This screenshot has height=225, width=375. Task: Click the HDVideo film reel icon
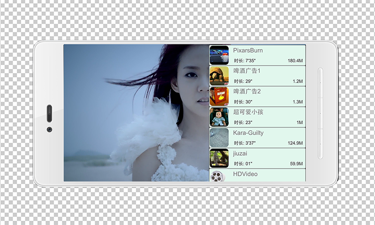(217, 176)
